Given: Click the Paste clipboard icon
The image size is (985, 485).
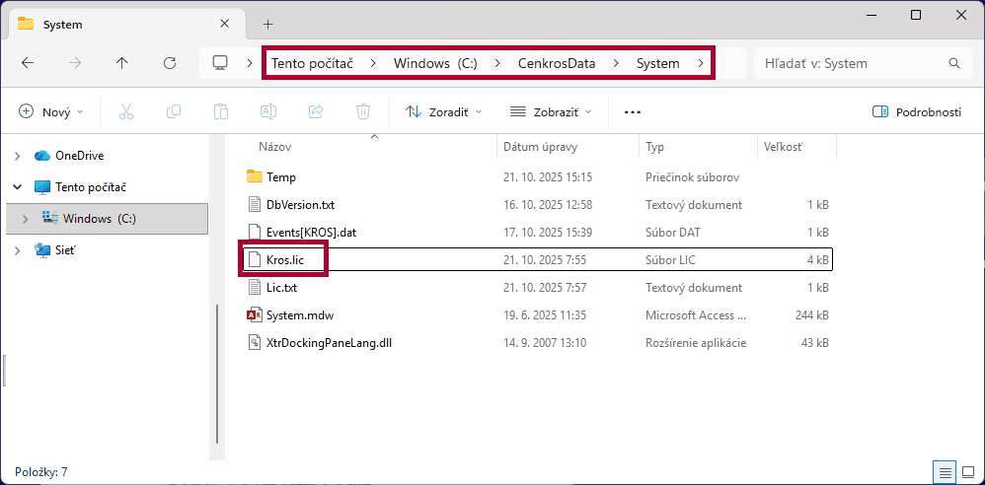Looking at the screenshot, I should pos(221,111).
